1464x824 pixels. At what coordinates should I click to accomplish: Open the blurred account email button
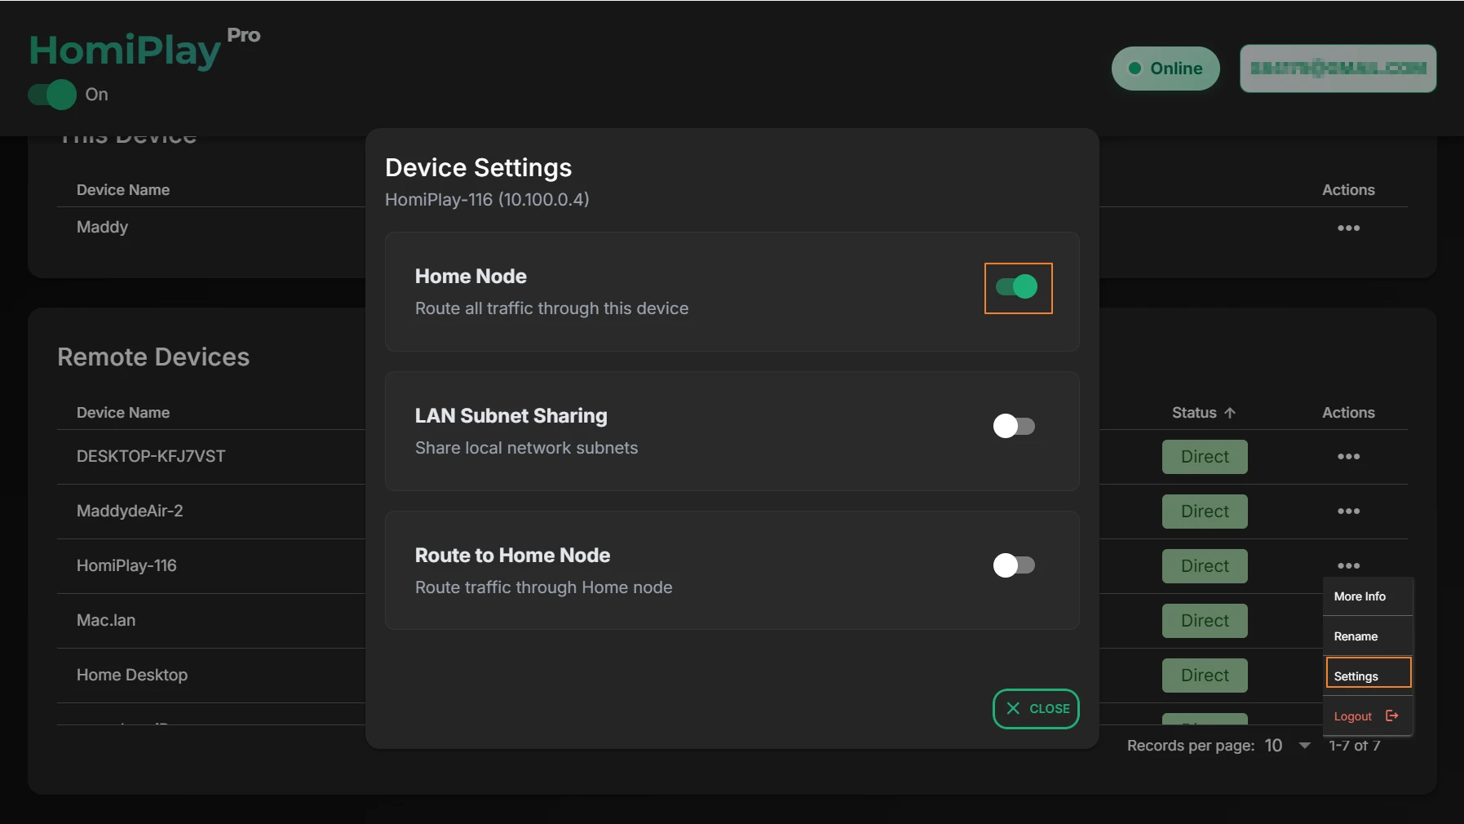(1338, 69)
